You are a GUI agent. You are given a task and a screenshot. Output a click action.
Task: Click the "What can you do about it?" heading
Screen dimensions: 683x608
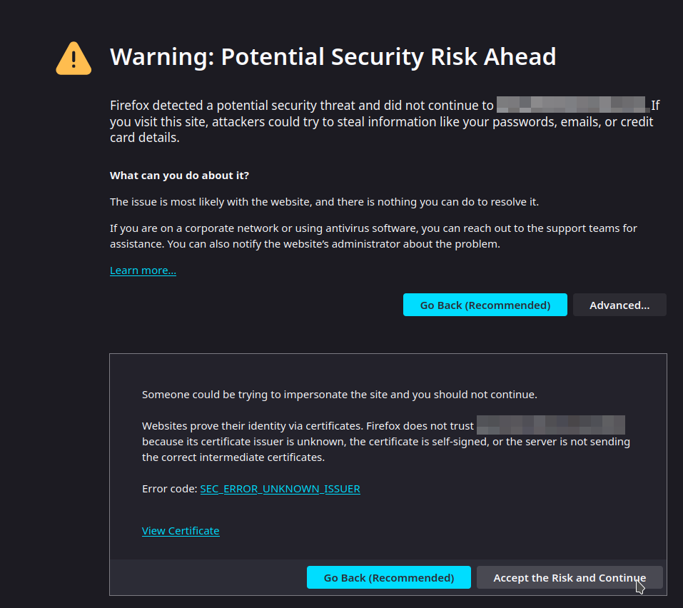click(179, 176)
